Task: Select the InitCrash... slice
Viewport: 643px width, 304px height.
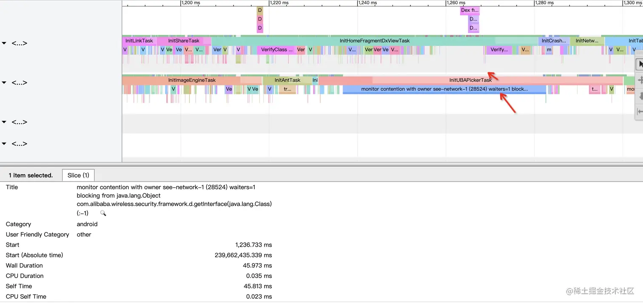Action: point(554,41)
